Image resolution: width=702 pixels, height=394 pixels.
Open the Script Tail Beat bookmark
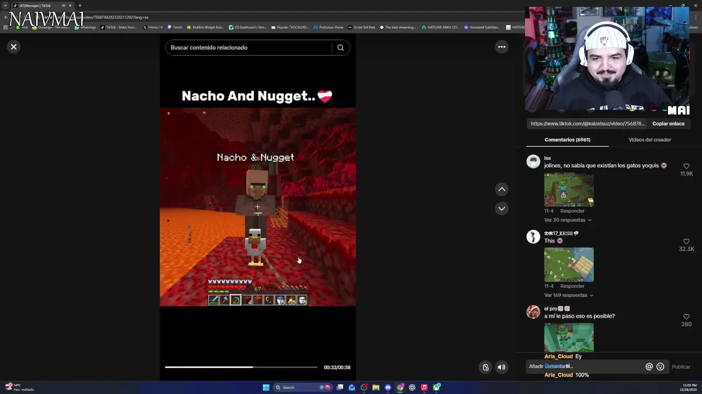pyautogui.click(x=362, y=27)
